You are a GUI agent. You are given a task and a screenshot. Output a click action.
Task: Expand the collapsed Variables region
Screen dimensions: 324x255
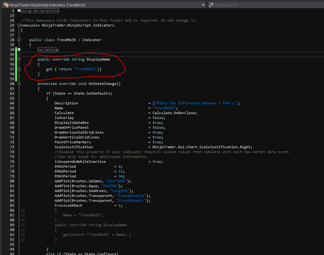point(19,50)
